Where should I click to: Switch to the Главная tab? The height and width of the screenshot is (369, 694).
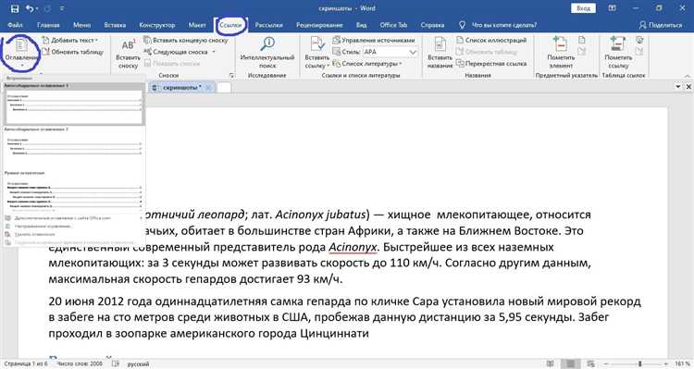tap(48, 25)
